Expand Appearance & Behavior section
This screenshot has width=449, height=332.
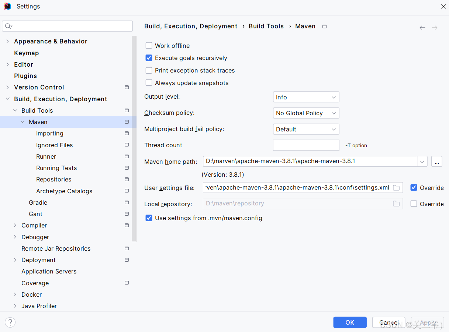pos(8,41)
